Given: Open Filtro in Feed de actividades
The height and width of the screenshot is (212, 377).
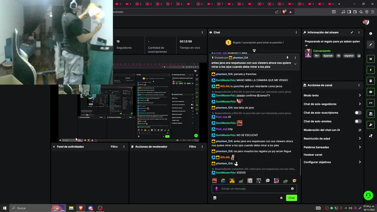Looking at the screenshot, I should pyautogui.click(x=114, y=147).
